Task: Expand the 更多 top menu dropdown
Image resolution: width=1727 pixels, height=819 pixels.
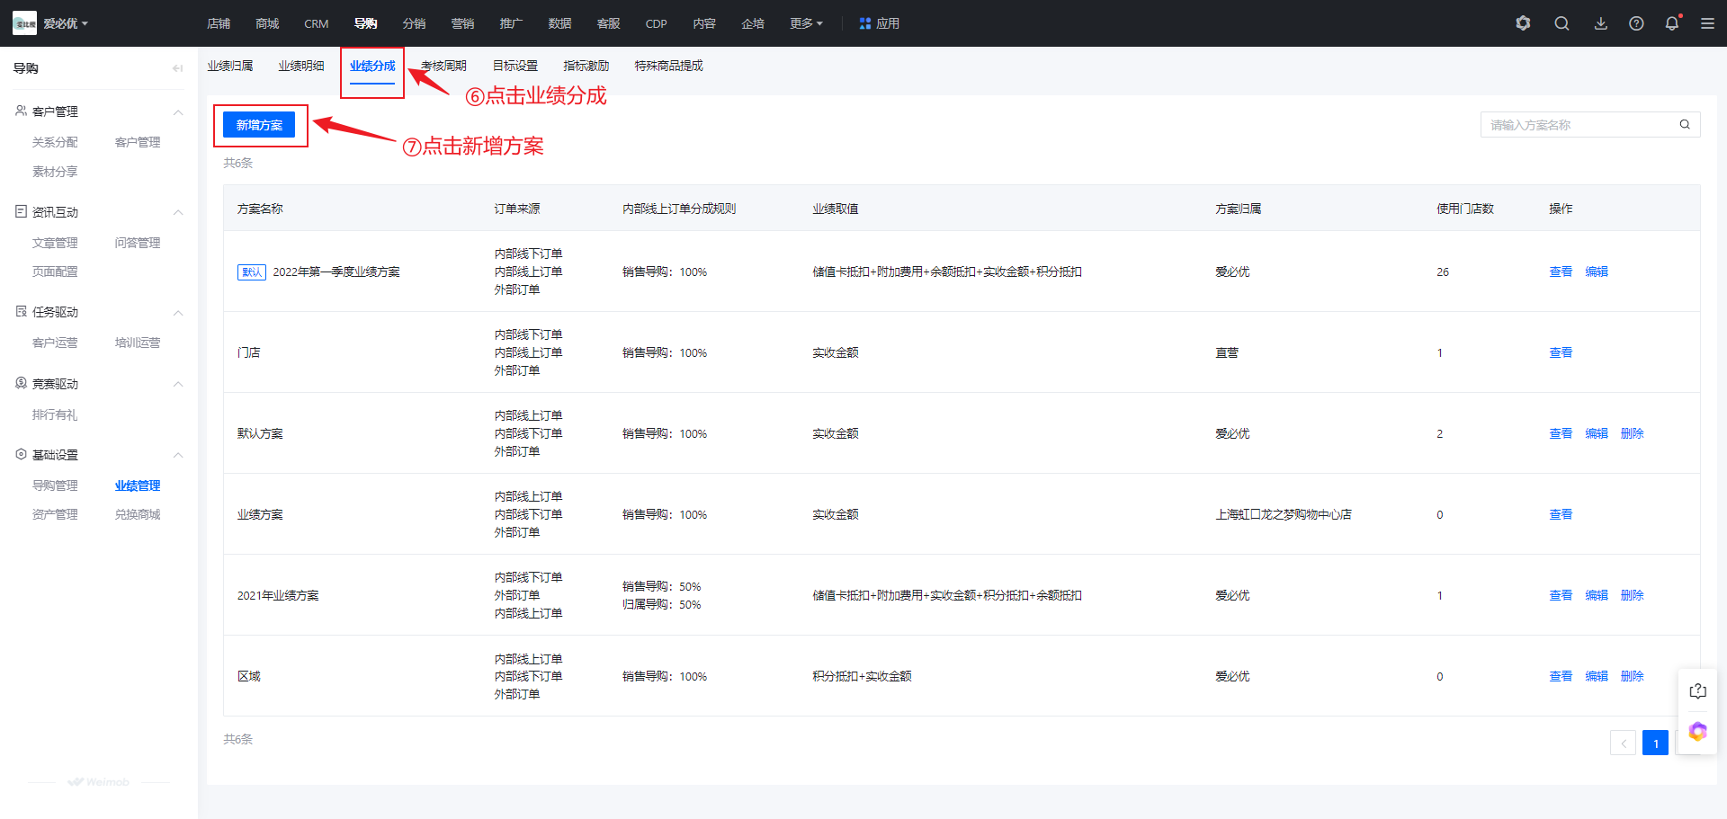Action: (806, 23)
